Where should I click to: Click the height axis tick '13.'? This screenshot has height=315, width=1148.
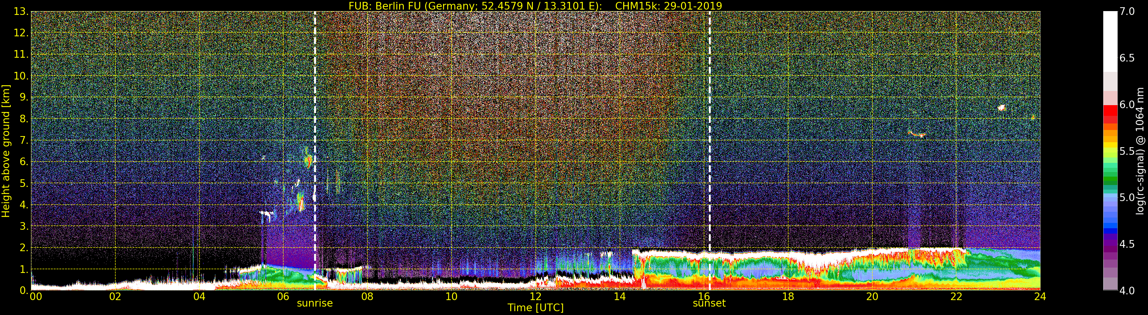tap(21, 11)
